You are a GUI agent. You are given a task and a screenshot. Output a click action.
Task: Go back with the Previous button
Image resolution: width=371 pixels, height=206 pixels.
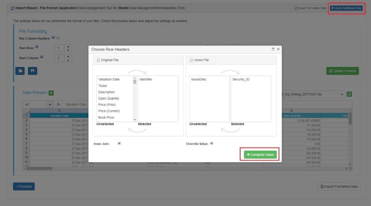click(24, 186)
